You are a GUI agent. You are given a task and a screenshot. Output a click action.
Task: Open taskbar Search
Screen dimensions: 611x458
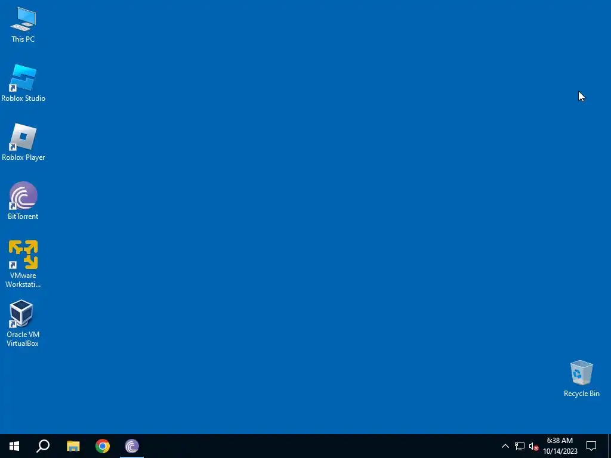[x=43, y=446]
